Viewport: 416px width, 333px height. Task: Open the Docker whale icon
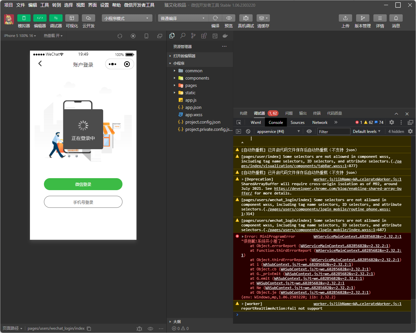coord(225,36)
